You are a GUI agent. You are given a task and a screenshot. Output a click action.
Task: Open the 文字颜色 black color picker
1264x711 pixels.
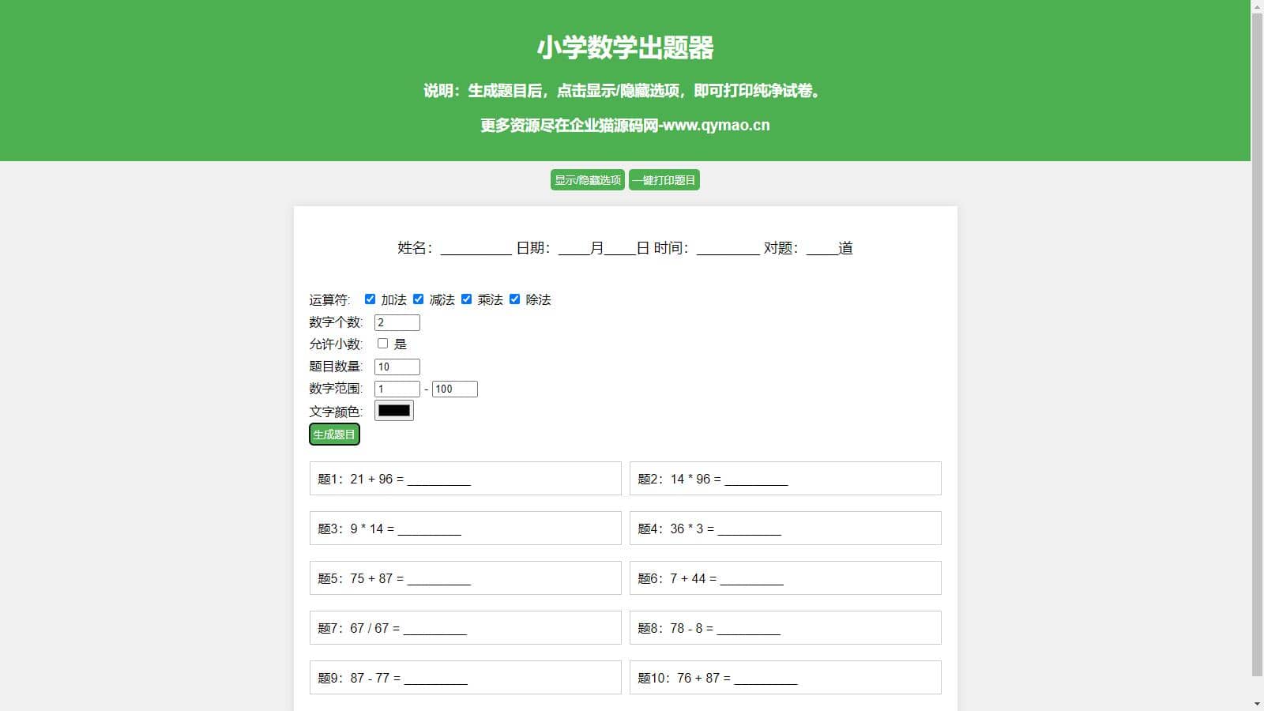tap(393, 411)
